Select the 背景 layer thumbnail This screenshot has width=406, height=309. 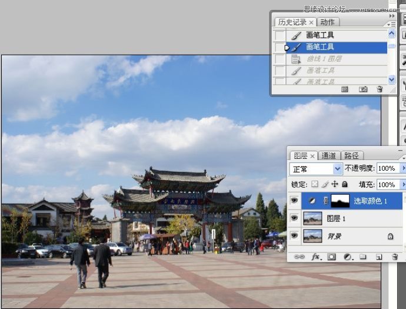pyautogui.click(x=312, y=235)
